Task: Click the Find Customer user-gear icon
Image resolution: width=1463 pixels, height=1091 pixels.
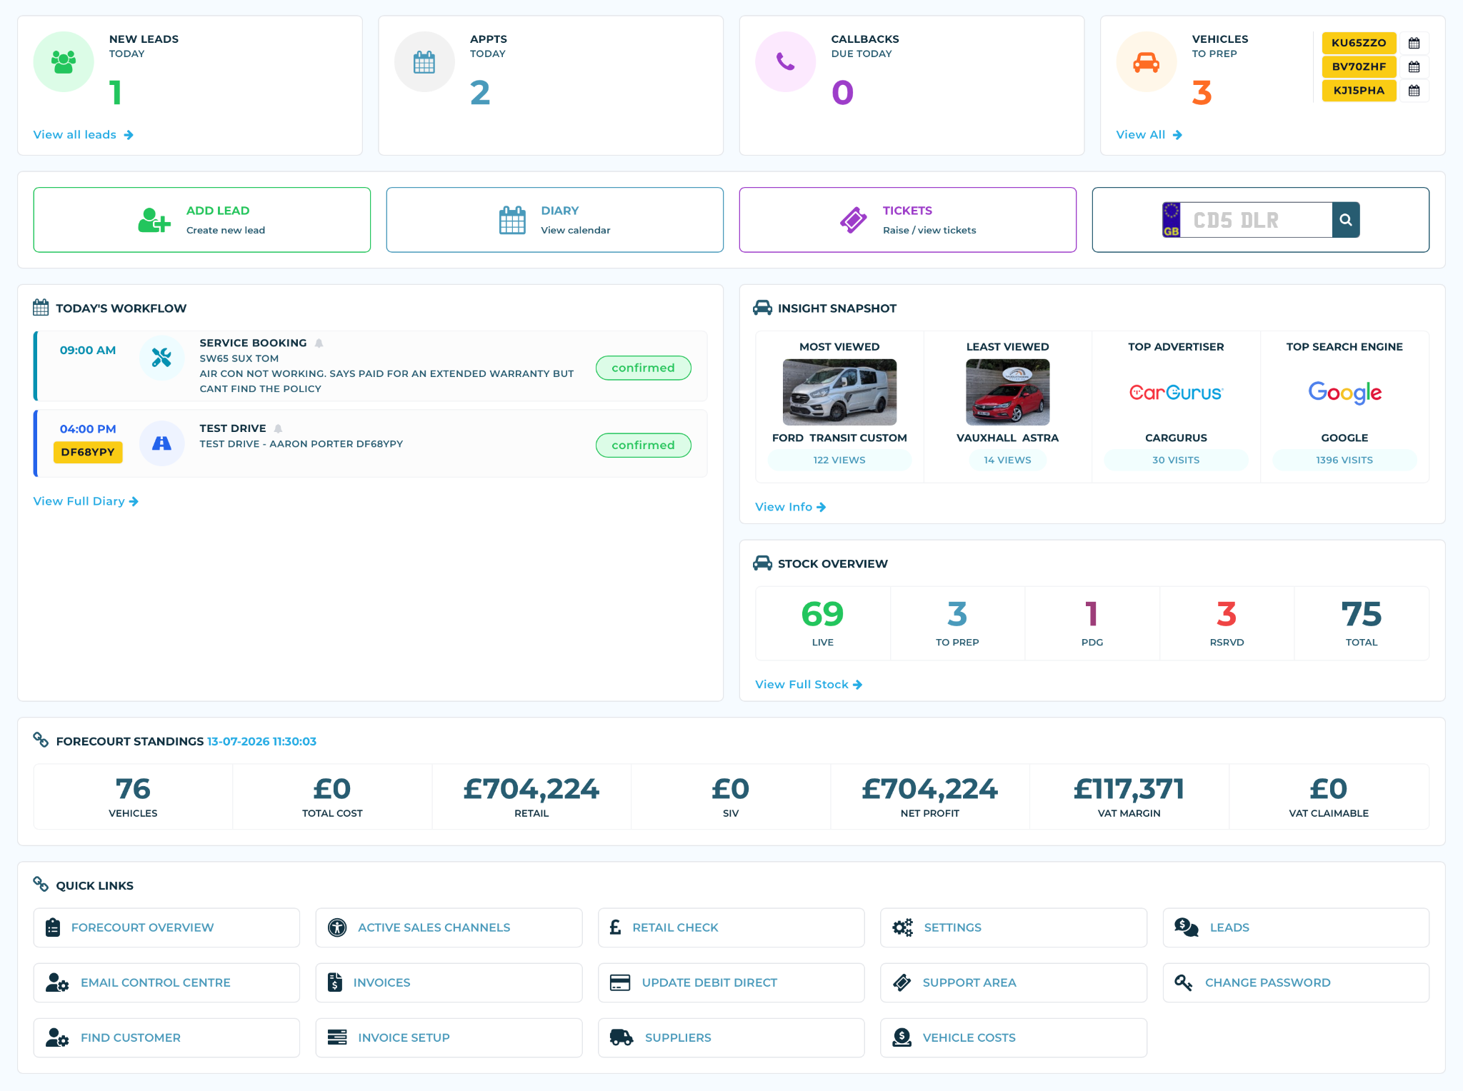Action: pos(57,1037)
